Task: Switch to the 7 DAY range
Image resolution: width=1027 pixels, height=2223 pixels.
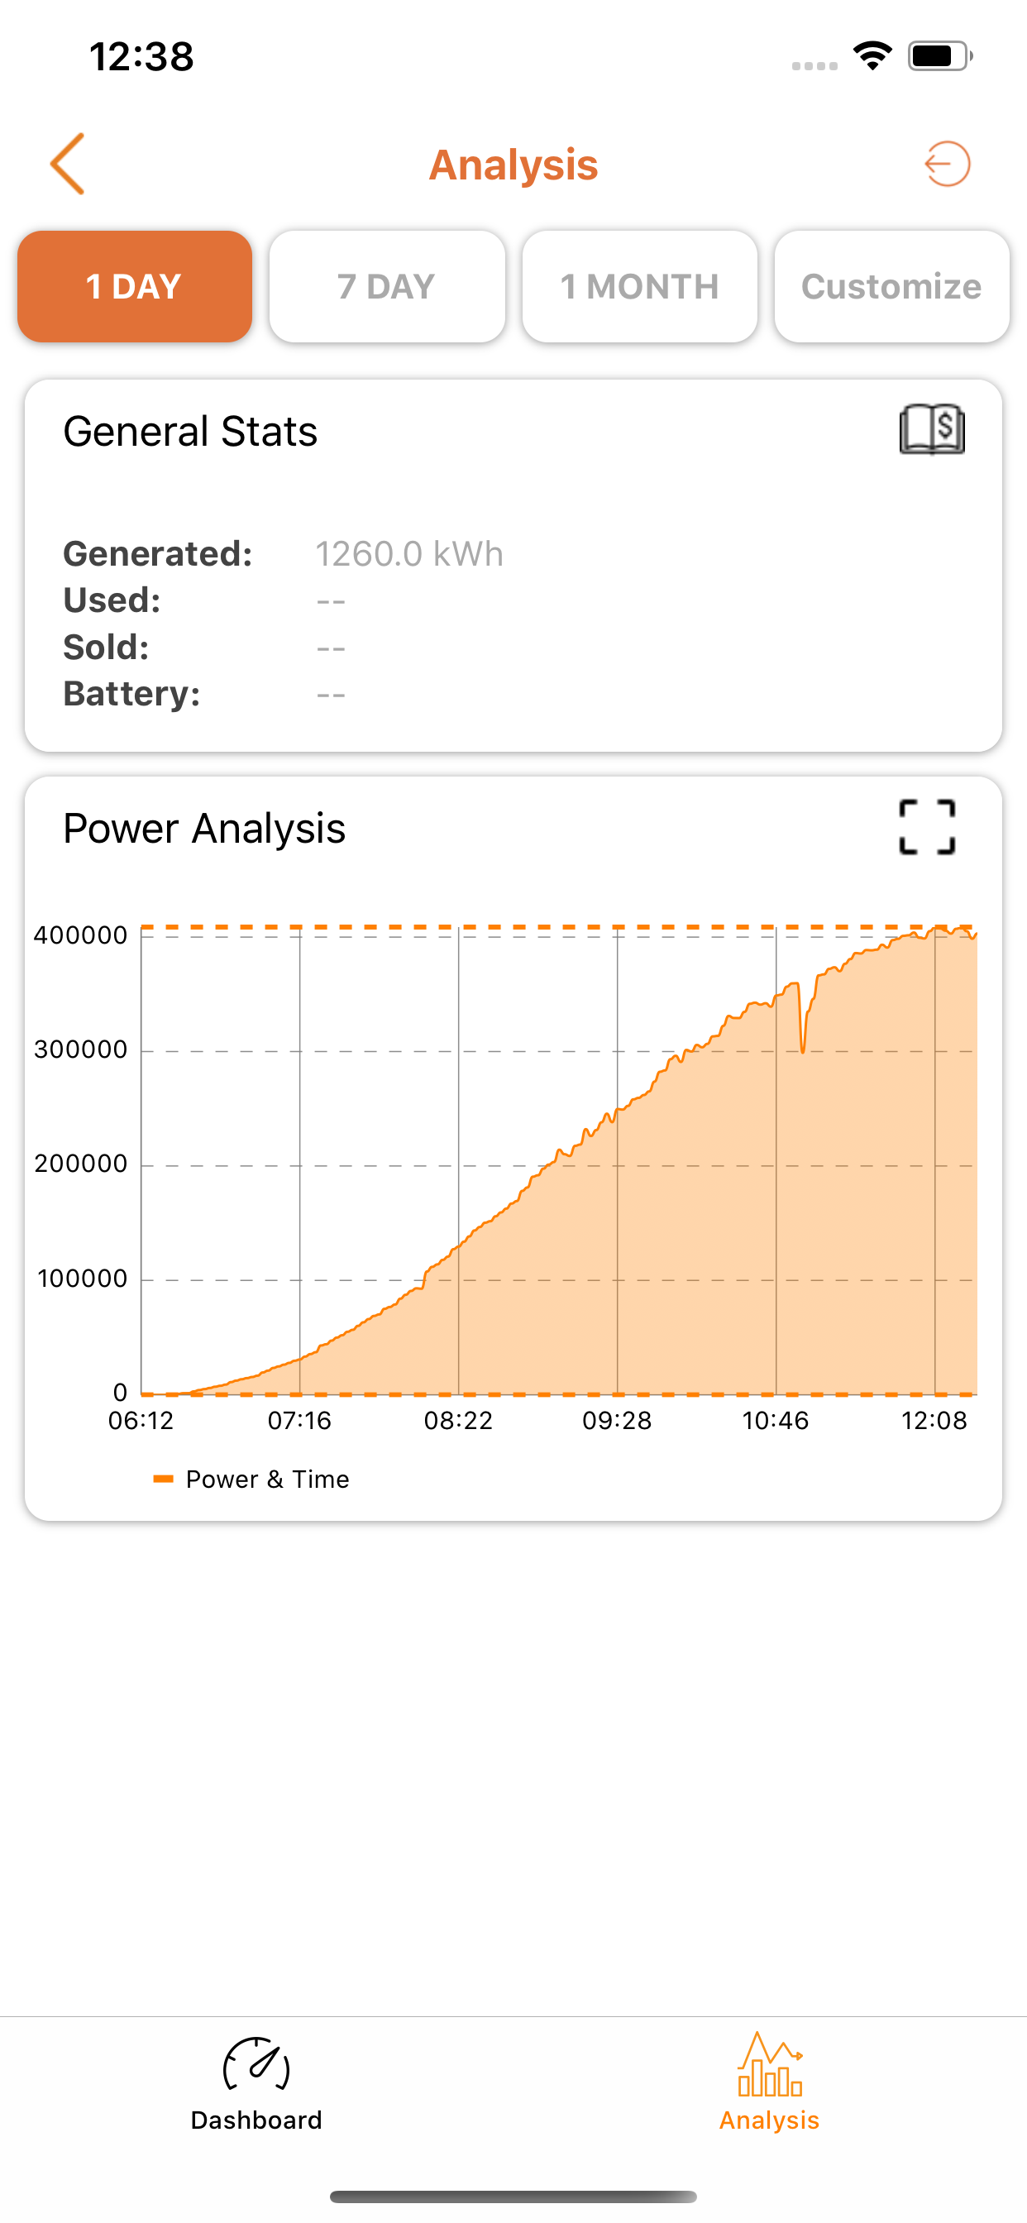Action: pyautogui.click(x=387, y=286)
